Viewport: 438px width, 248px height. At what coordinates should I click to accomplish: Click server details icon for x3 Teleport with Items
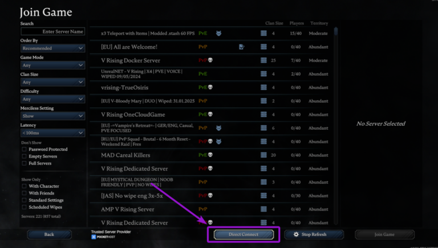pos(263,33)
